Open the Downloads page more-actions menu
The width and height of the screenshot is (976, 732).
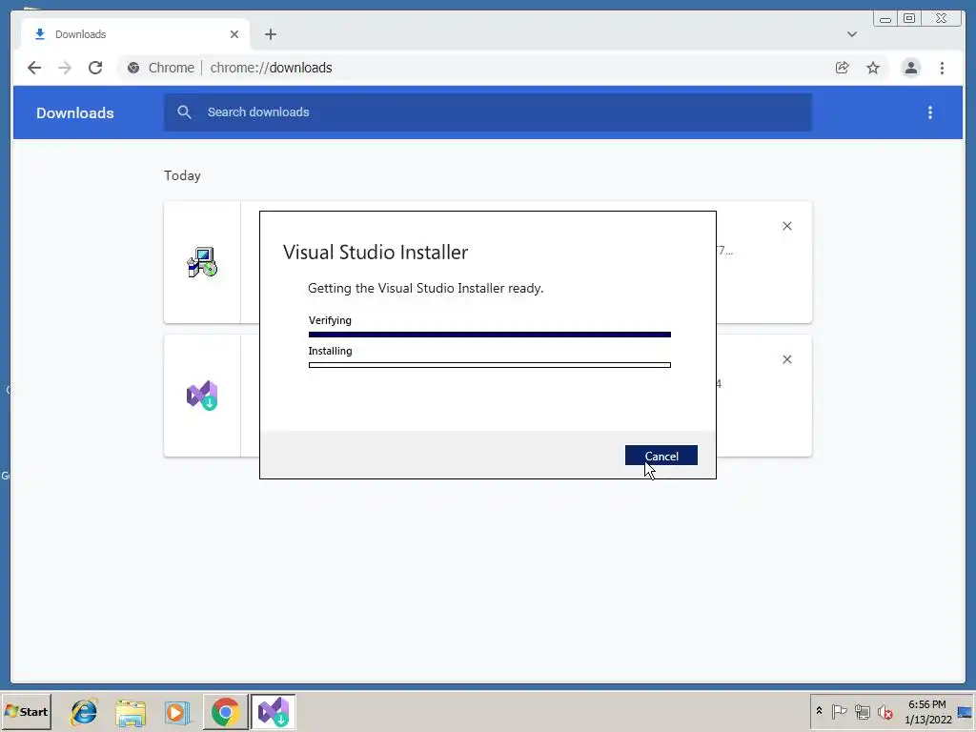930,112
